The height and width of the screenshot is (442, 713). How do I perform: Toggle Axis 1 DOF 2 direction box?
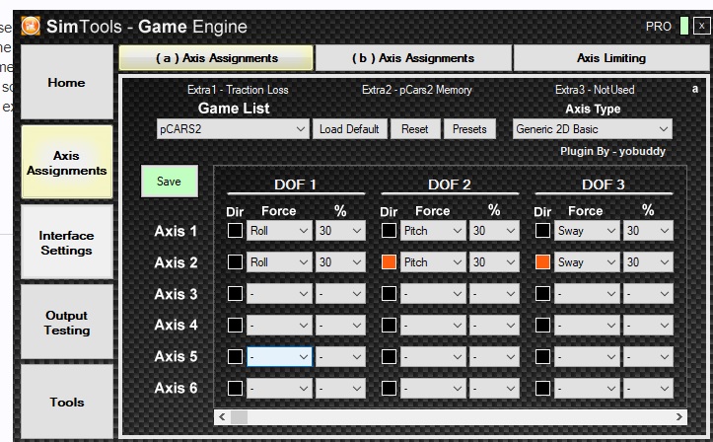click(389, 231)
